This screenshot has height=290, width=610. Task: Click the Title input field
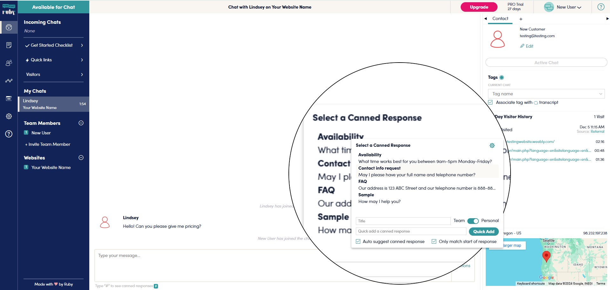click(x=403, y=221)
